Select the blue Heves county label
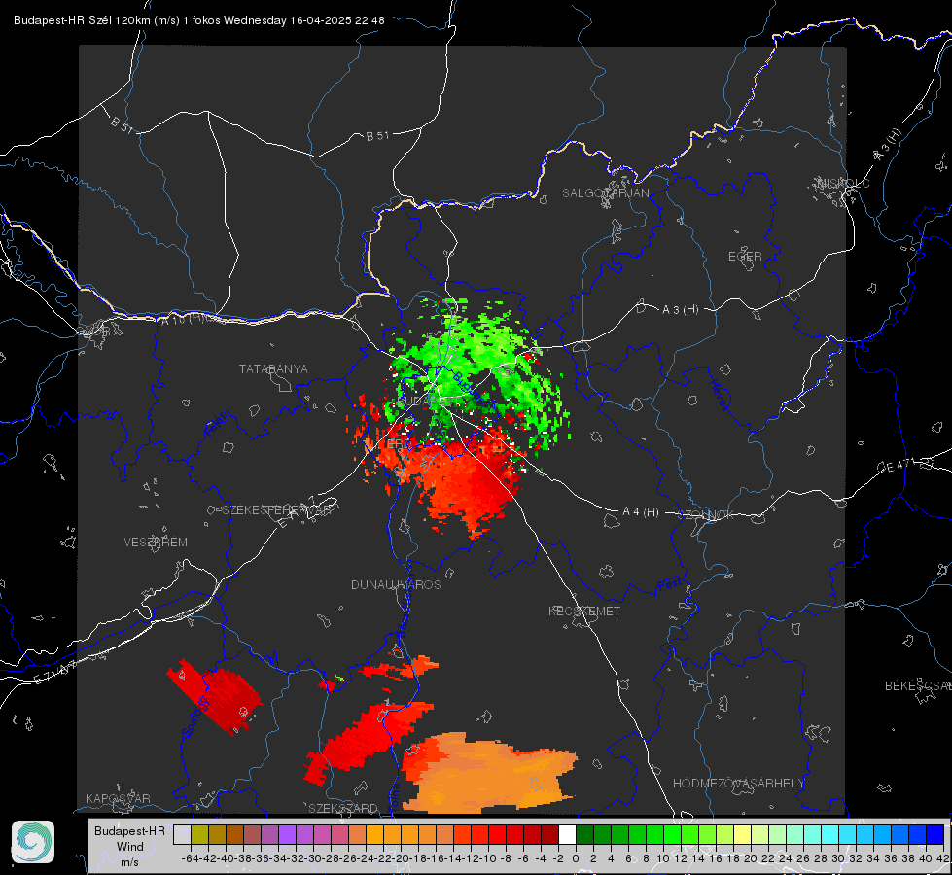 pos(719,394)
